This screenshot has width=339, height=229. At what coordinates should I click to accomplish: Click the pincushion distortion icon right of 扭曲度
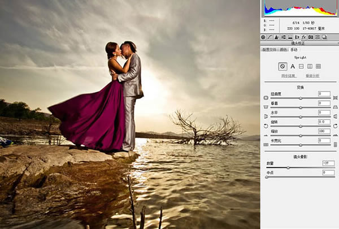[x=335, y=98]
